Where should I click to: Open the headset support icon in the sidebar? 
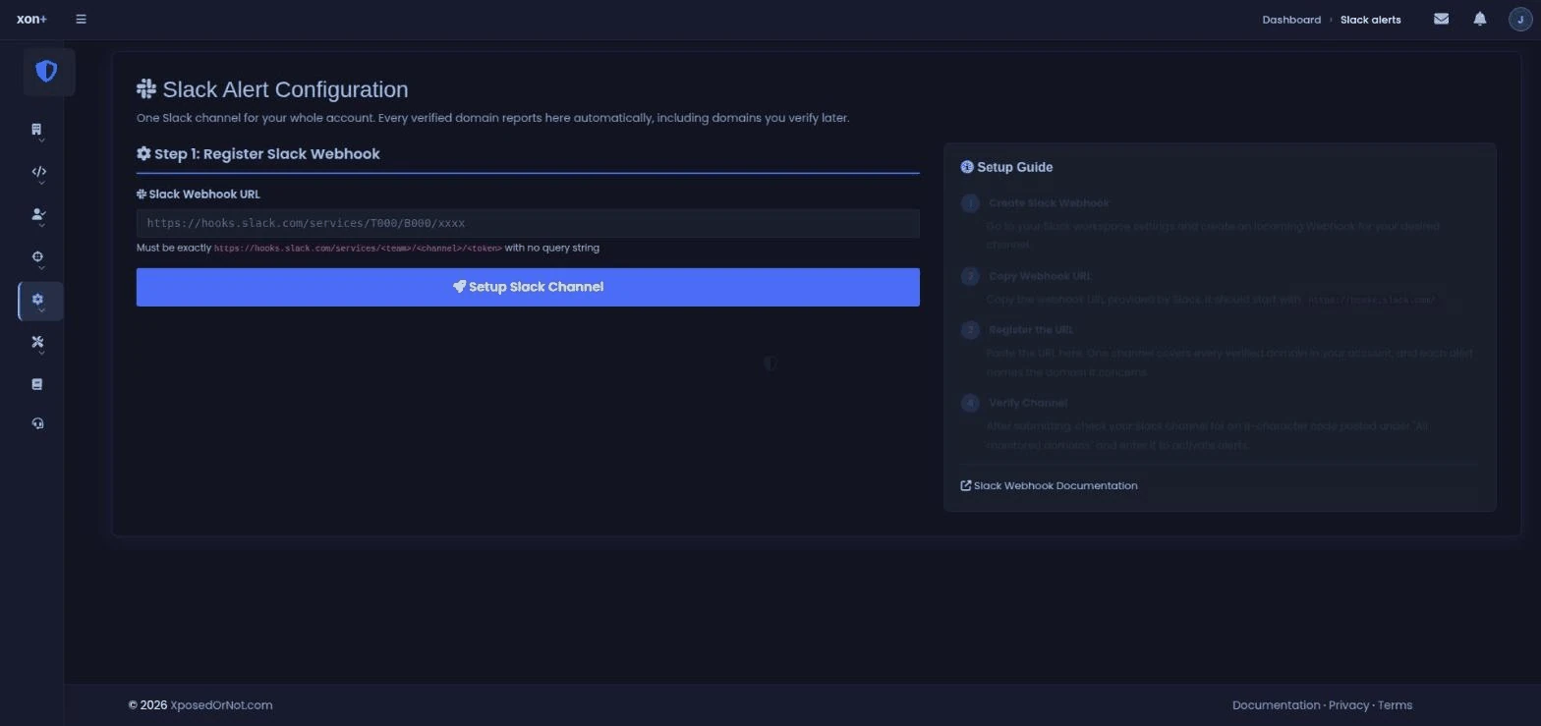click(37, 423)
